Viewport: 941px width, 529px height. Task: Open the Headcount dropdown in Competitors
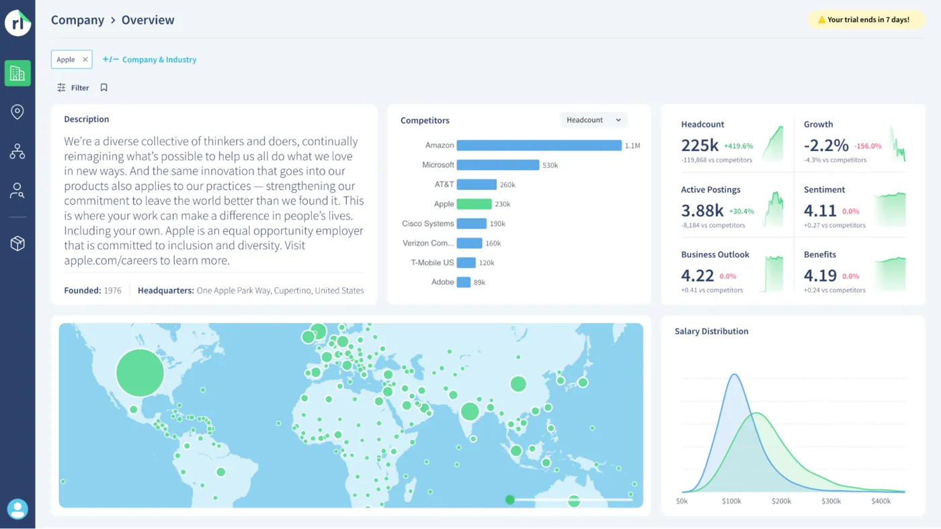(594, 120)
